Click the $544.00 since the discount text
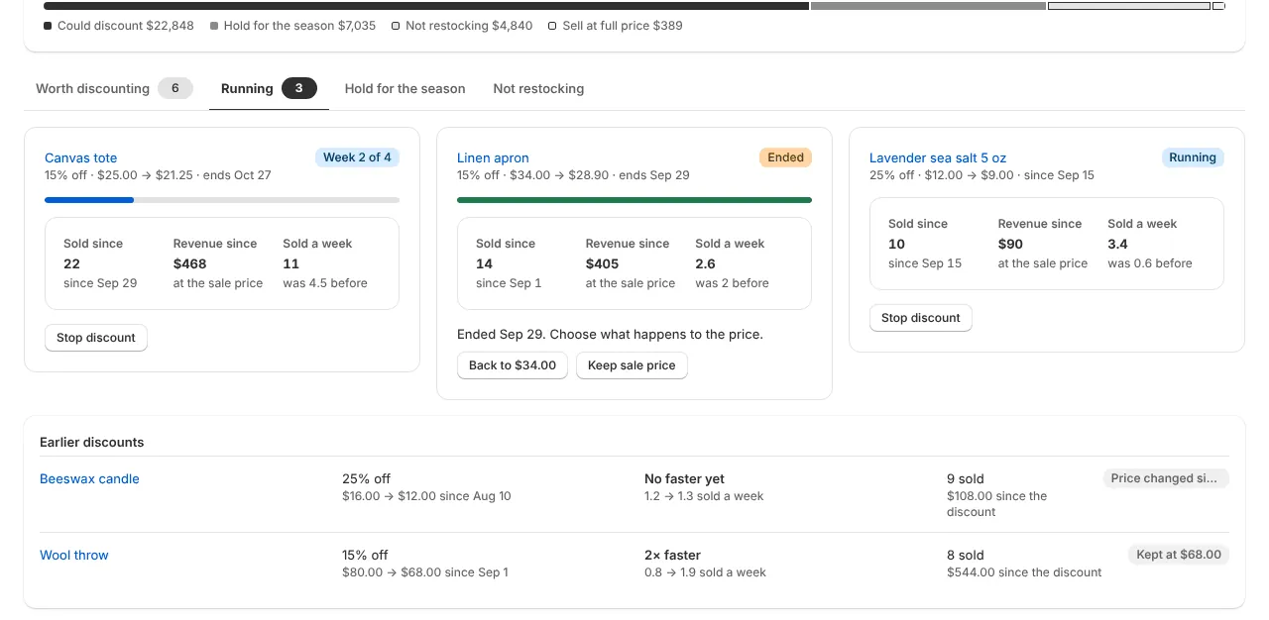Screen dimensions: 1269x620 1024,572
